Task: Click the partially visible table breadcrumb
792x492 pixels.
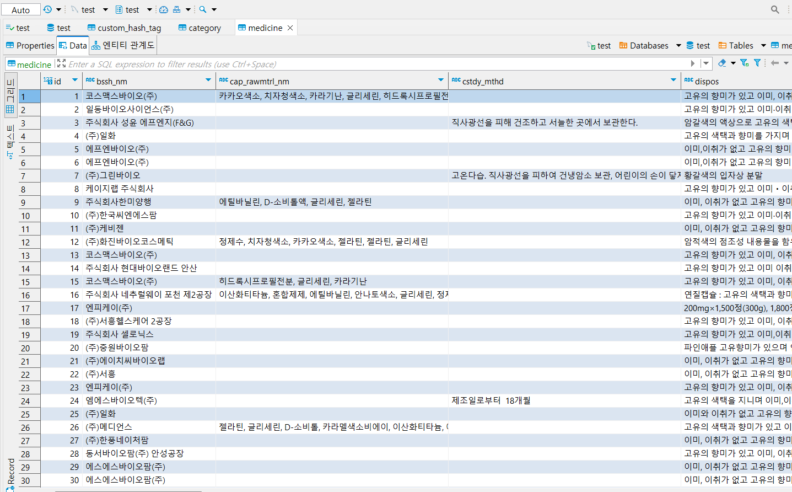Action: tap(782, 46)
